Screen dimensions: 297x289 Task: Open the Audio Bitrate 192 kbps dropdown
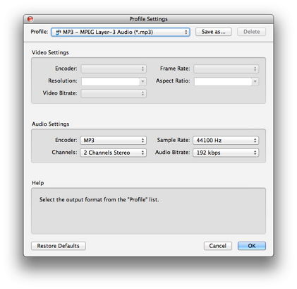[x=226, y=153]
